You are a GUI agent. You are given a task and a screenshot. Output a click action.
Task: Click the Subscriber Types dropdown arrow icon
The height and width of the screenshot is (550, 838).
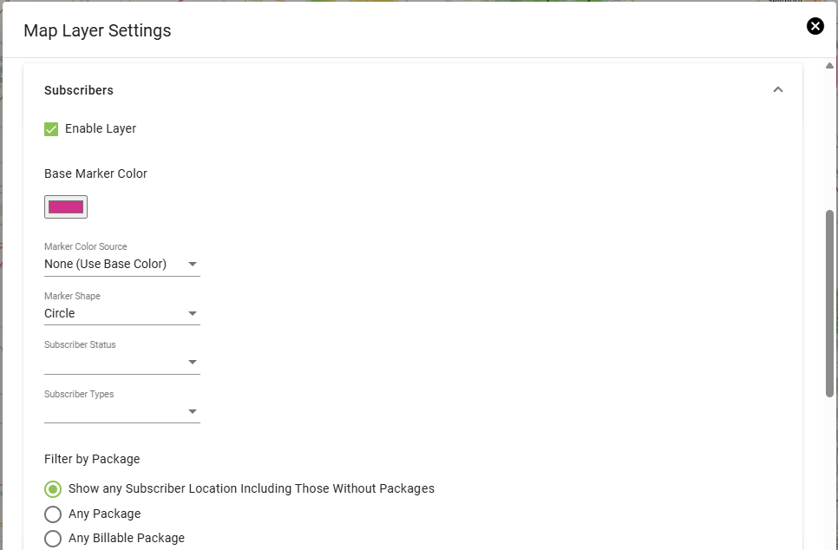[x=193, y=411]
